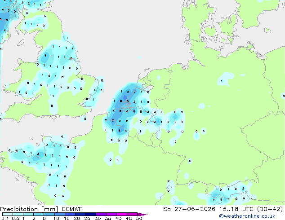Viewport: 285px width, 220px height.
Task: Select the 5–10 mm legend swatch
Action: tap(49, 214)
